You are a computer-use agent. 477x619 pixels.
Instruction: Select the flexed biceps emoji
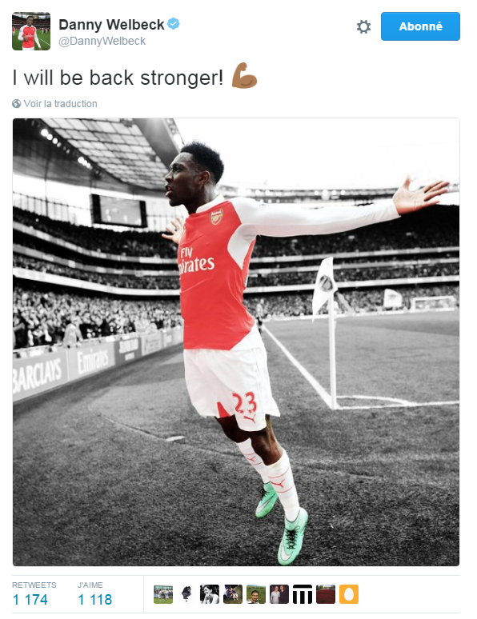tap(244, 75)
